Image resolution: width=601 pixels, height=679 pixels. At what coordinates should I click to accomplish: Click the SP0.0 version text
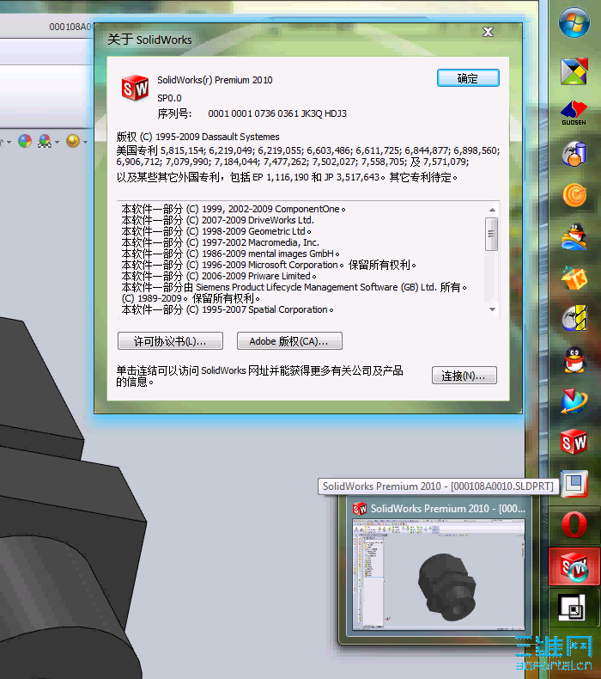pyautogui.click(x=170, y=98)
